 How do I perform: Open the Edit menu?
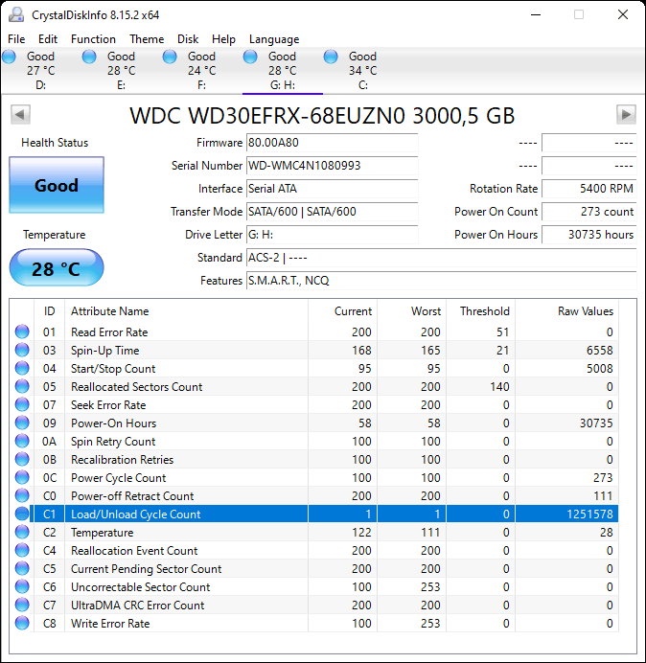tap(48, 39)
